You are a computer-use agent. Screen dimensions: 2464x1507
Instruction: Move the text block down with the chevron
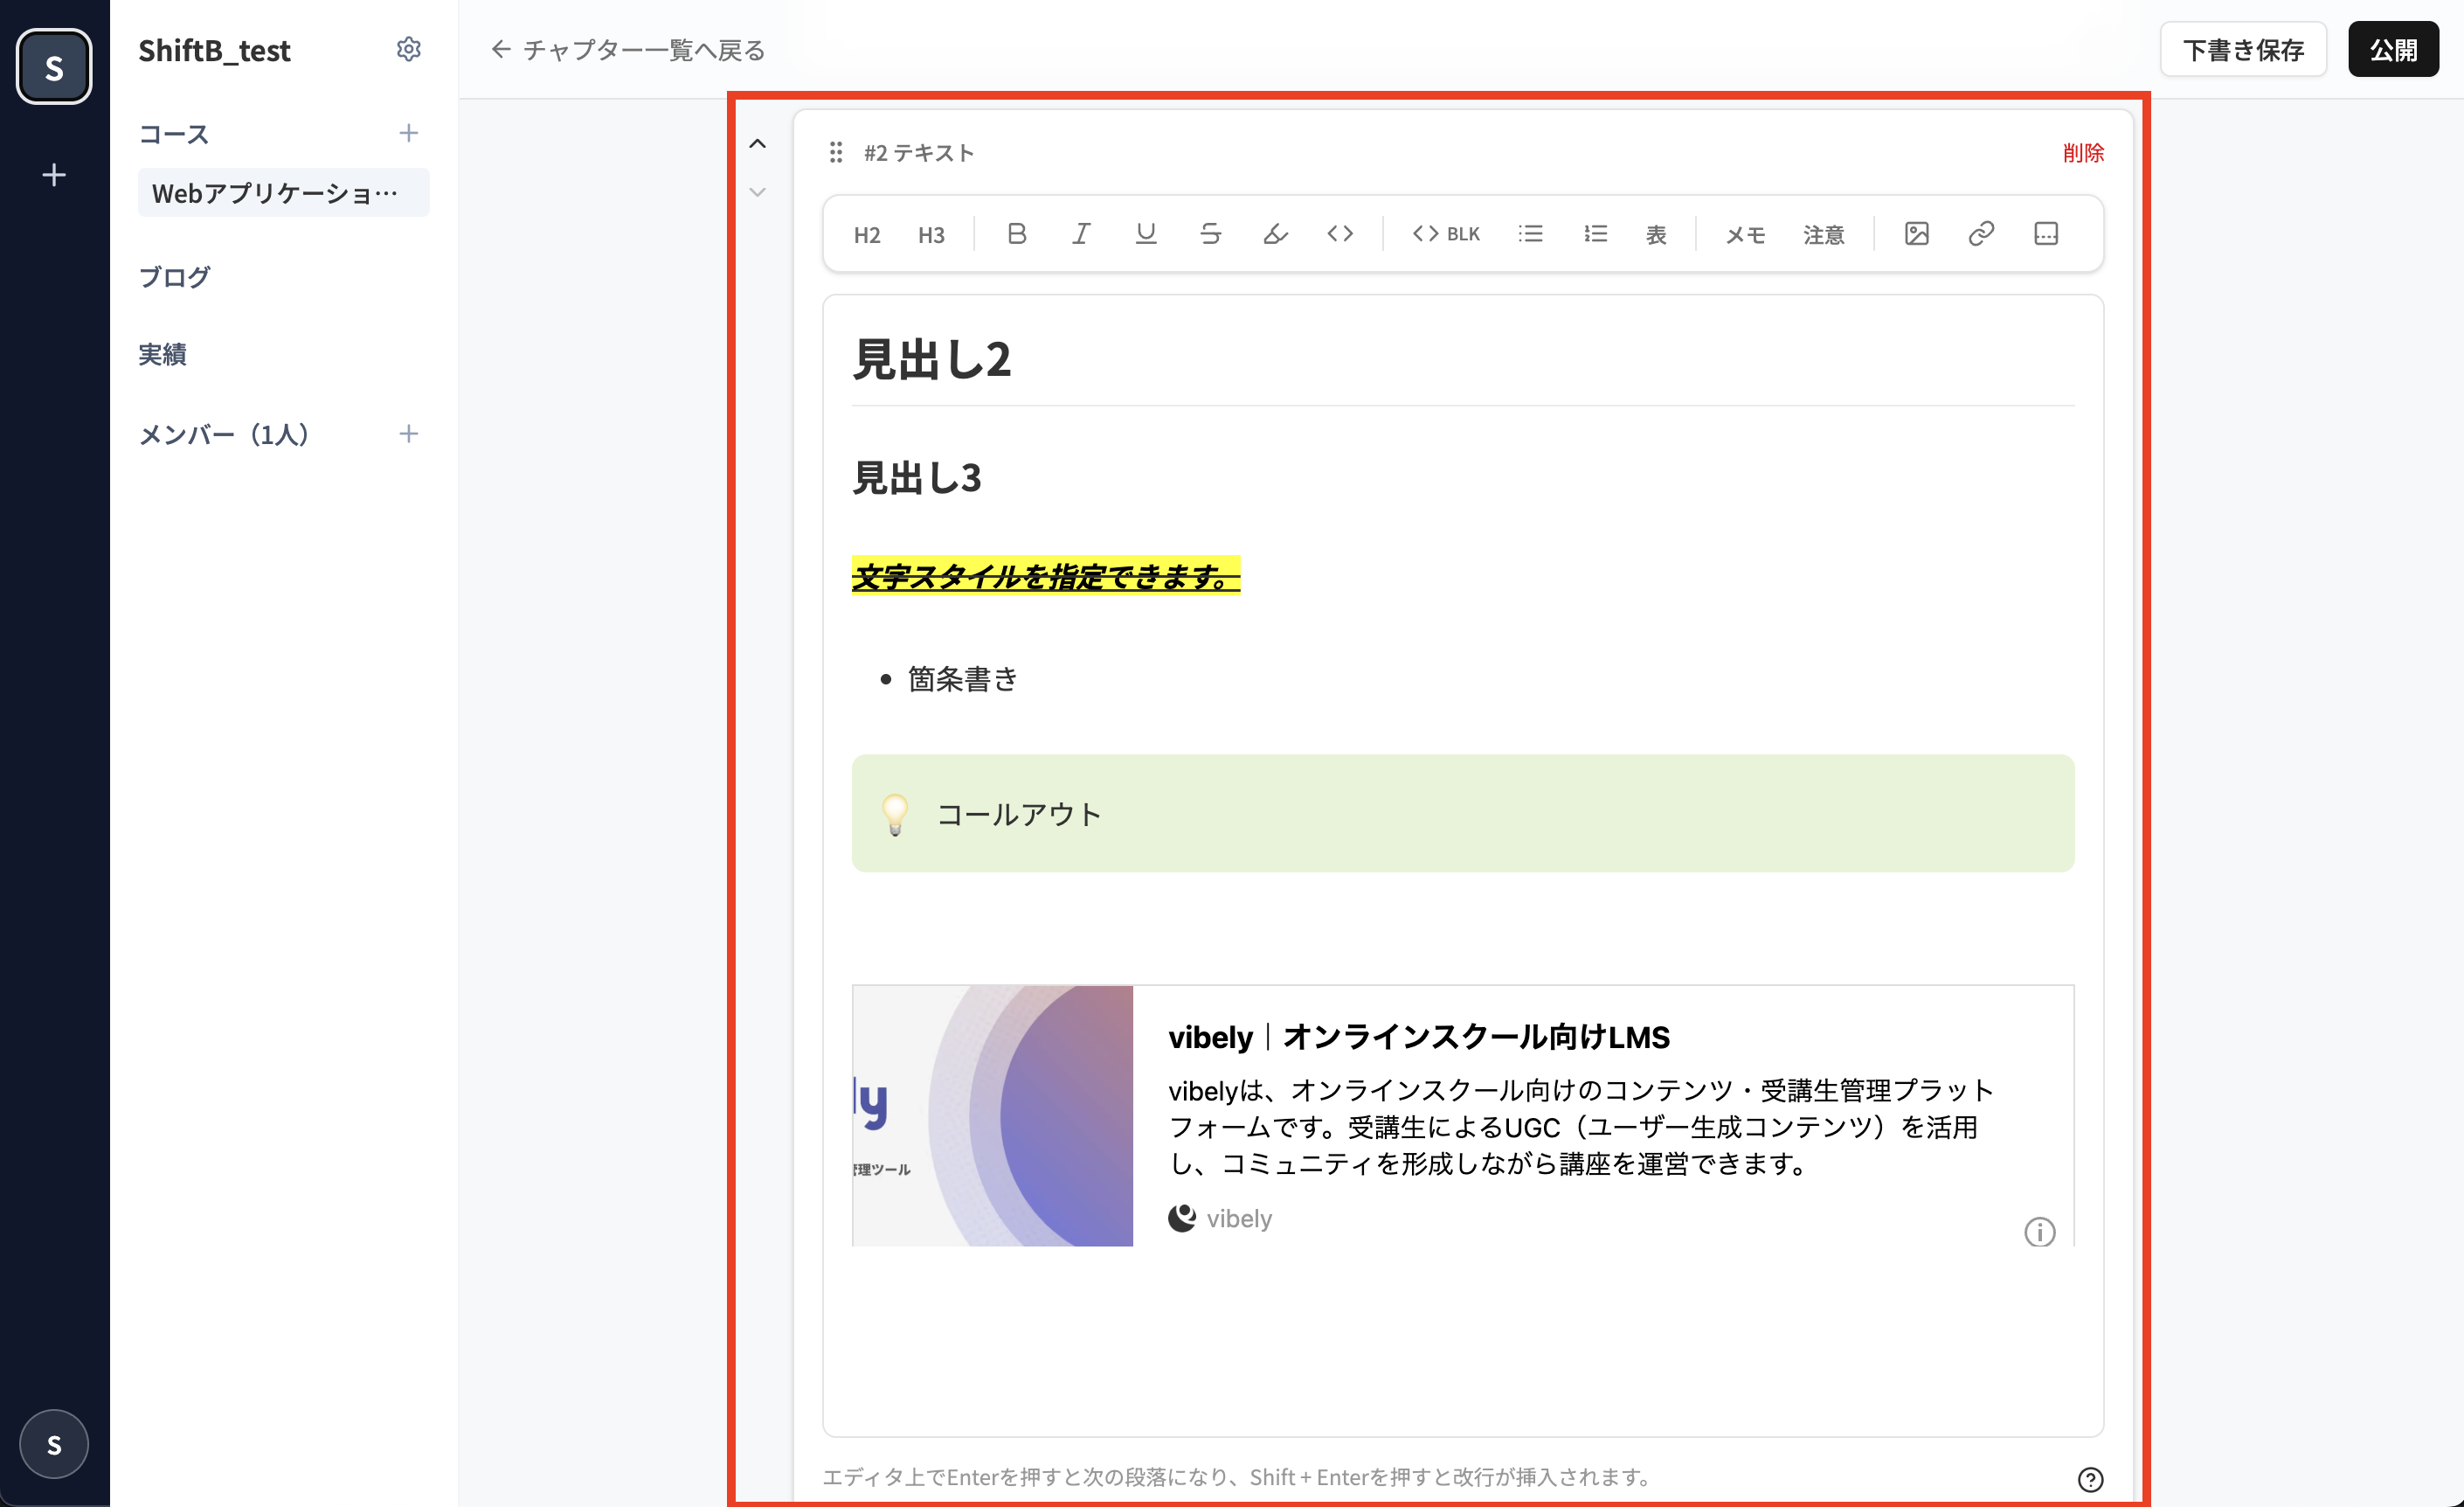(758, 192)
